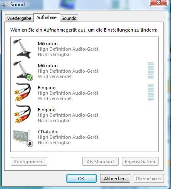The width and height of the screenshot is (171, 189).
Task: Open Eigenschaften for the device
Action: coord(140,162)
